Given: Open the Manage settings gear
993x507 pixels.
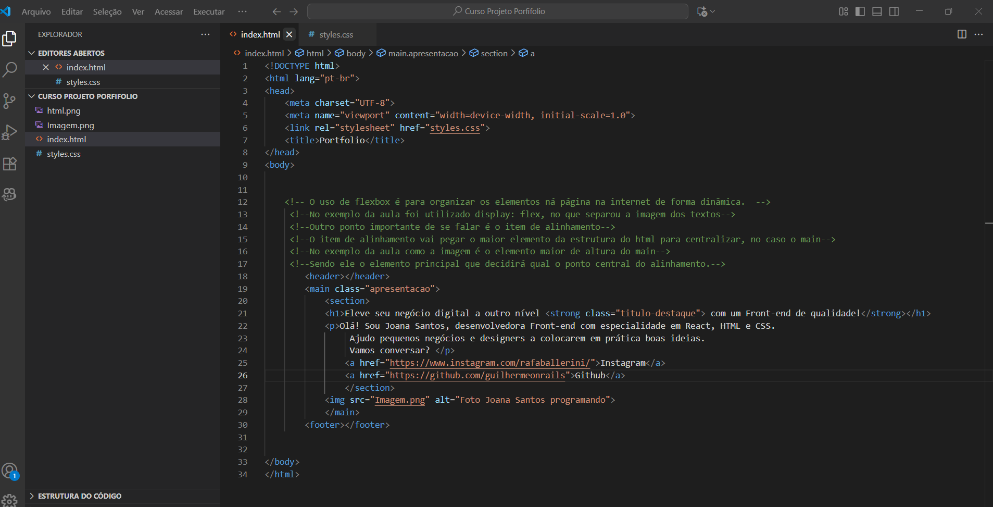Looking at the screenshot, I should 9,501.
